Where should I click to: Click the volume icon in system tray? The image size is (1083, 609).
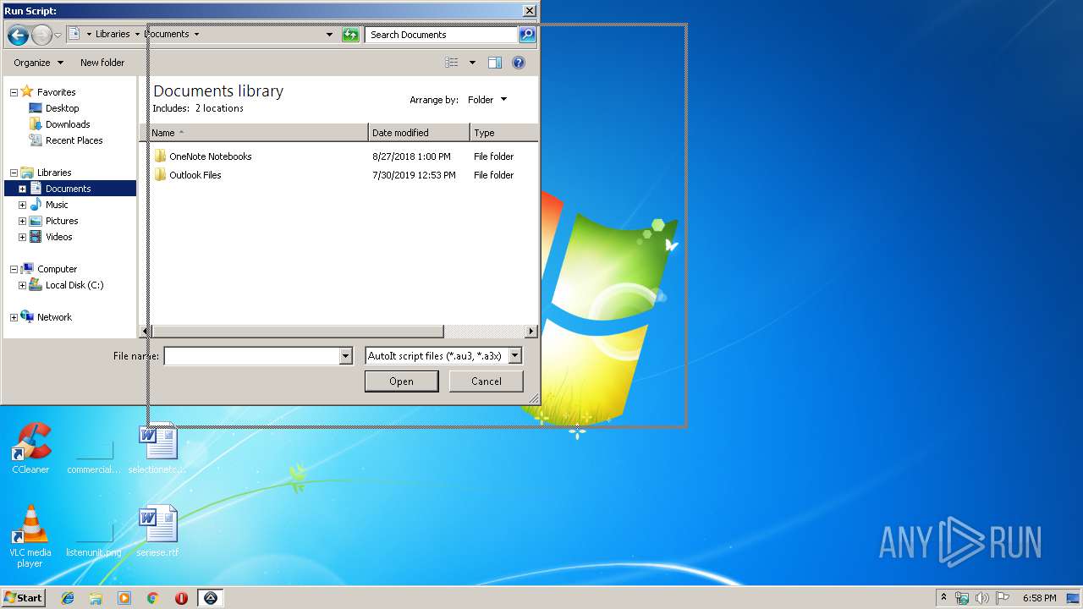click(981, 598)
